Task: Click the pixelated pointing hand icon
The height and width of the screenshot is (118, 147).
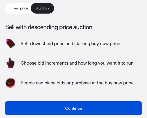Action: click(11, 63)
